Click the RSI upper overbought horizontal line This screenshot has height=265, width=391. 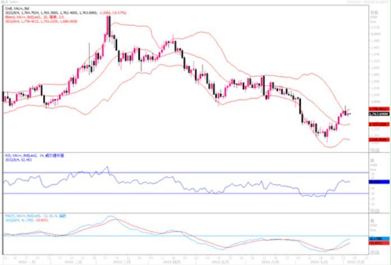(168, 173)
